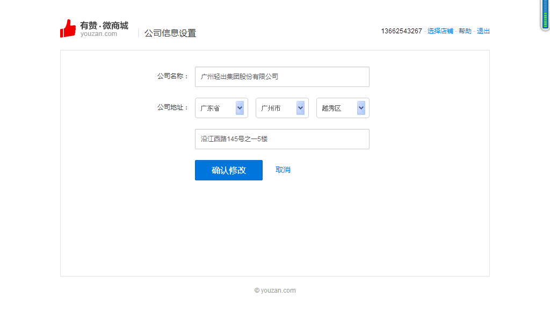The width and height of the screenshot is (550, 327).
Task: Click the 取消 cancel link
Action: tap(283, 170)
